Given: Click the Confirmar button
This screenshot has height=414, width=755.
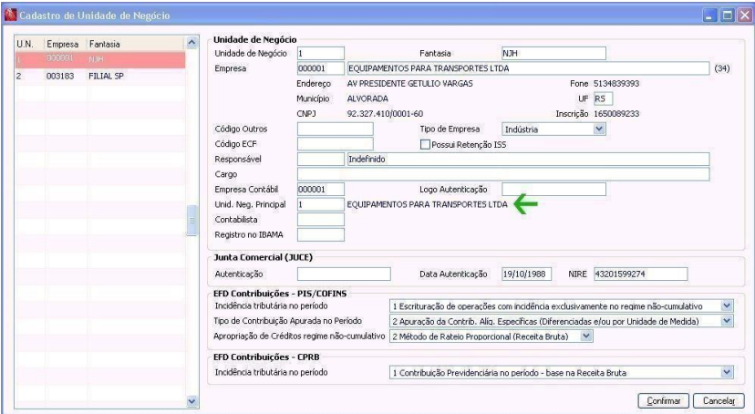Looking at the screenshot, I should click(x=663, y=400).
